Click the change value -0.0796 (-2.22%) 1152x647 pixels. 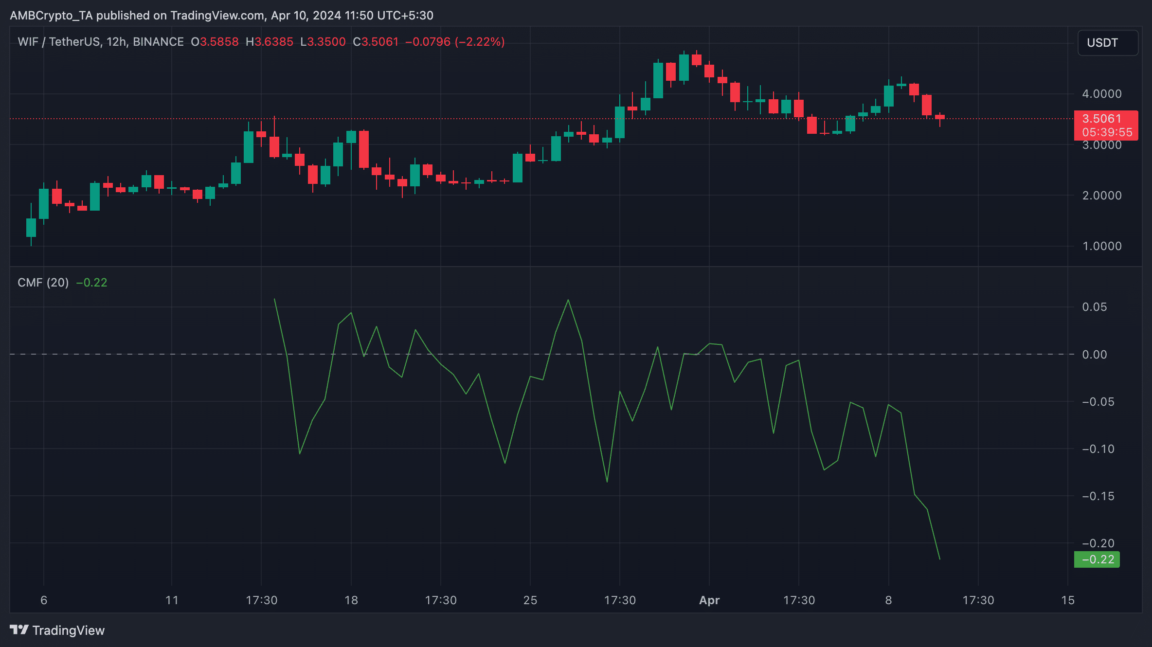[455, 42]
